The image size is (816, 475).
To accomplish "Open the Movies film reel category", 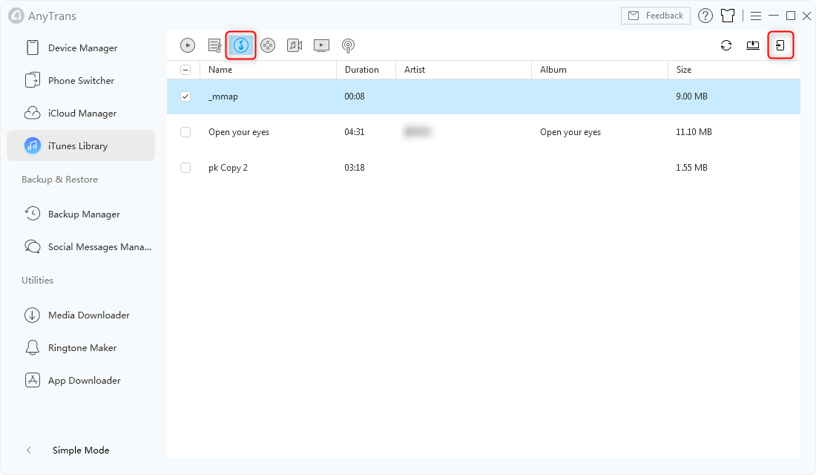I will point(268,45).
